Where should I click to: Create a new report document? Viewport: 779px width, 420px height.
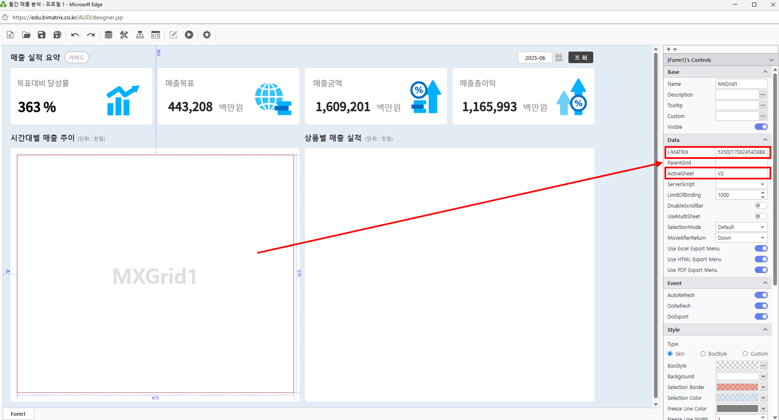pos(11,35)
